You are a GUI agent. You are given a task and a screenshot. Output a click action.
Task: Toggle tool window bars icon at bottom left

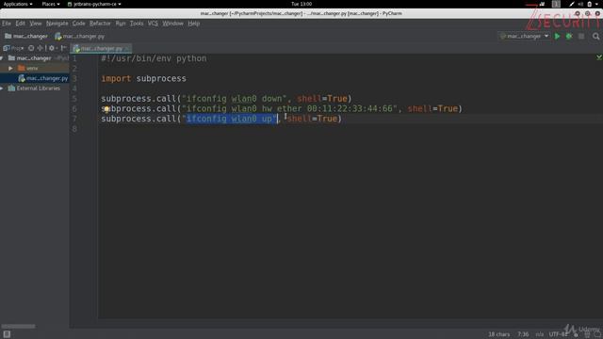coord(7,334)
